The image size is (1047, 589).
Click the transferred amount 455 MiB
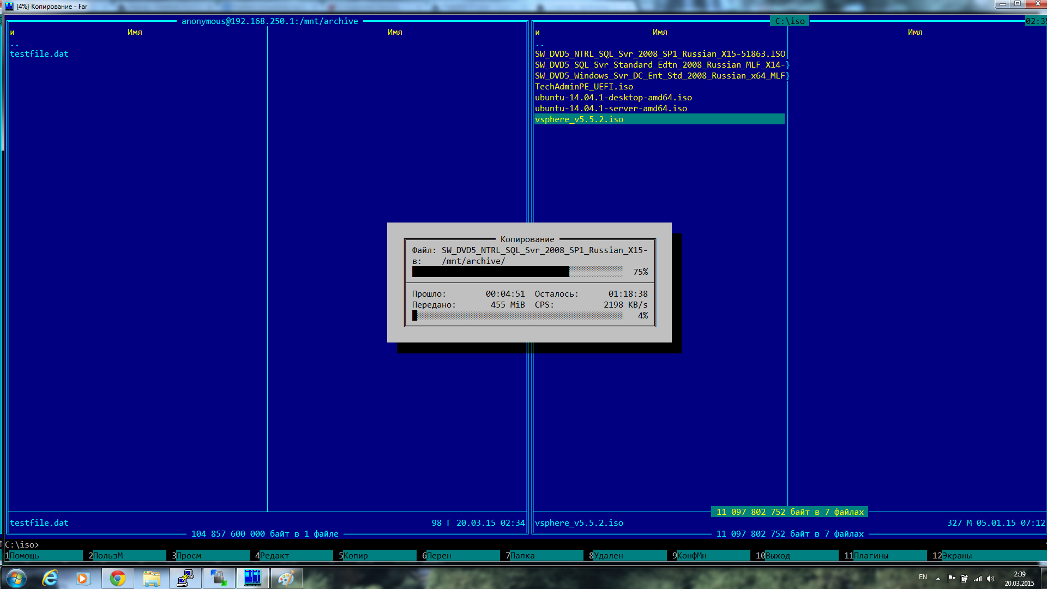click(508, 304)
